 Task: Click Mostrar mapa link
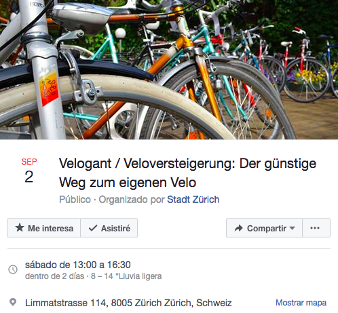coord(301,303)
